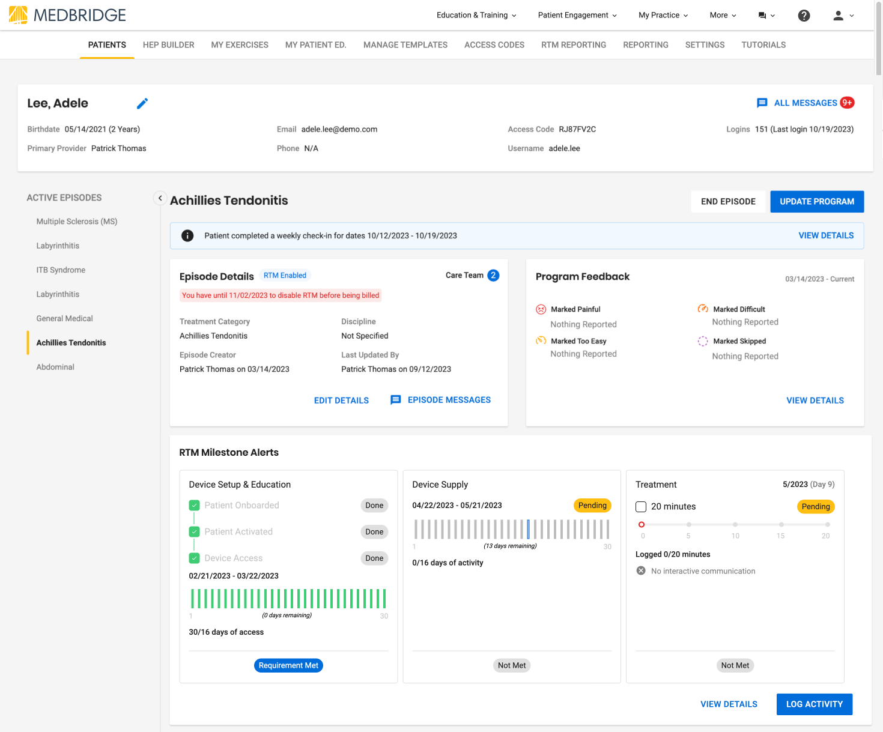Open the RTM REPORTING tab
883x732 pixels.
[574, 45]
